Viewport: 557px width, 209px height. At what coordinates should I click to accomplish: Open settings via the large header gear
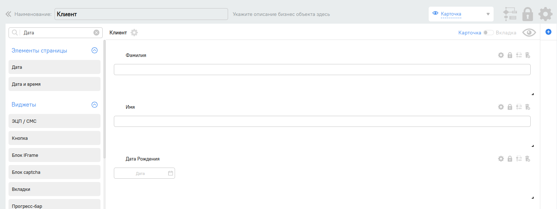point(545,14)
